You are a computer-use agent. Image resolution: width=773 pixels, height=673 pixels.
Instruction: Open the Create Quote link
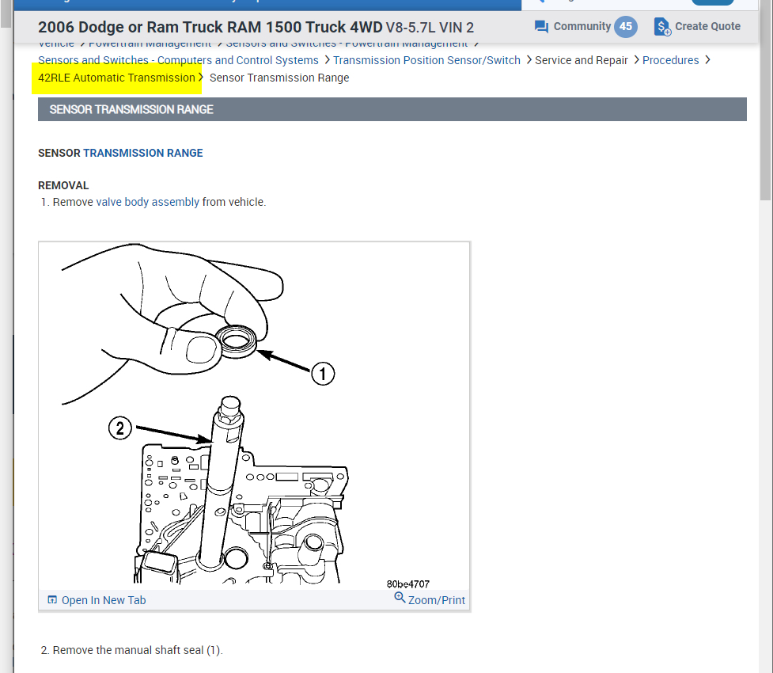[707, 26]
